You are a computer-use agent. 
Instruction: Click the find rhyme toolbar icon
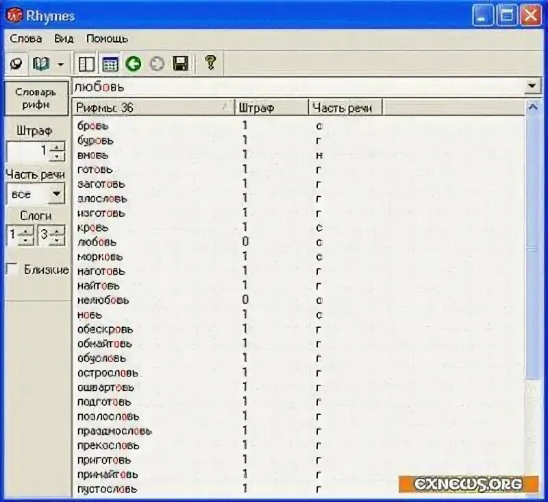(16, 64)
